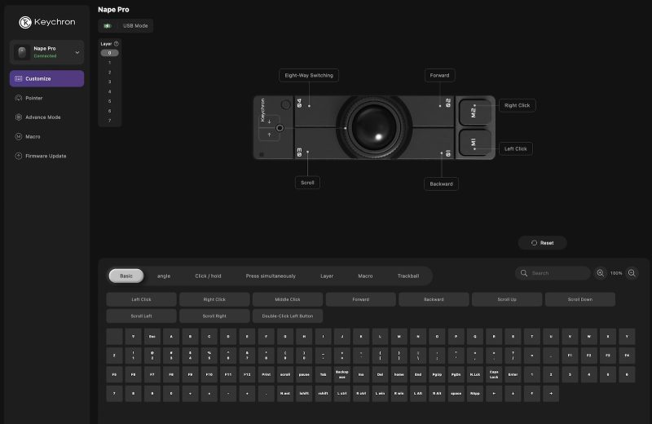Select layer 3
The width and height of the screenshot is (652, 424).
coord(110,82)
